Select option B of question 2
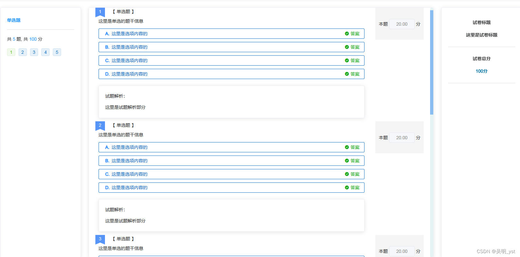 (x=231, y=161)
